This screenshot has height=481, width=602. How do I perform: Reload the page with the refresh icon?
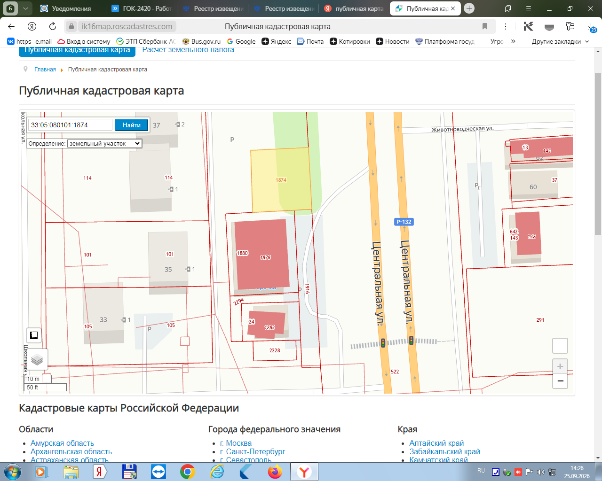pyautogui.click(x=53, y=26)
